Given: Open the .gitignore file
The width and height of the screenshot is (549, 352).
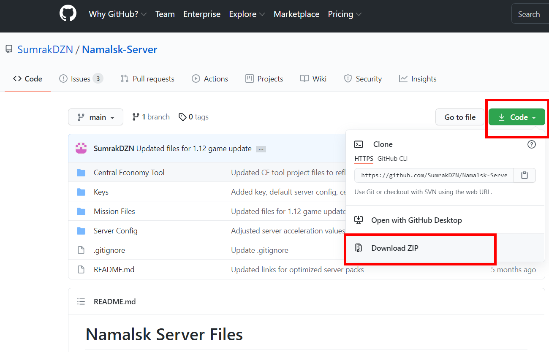Looking at the screenshot, I should (x=109, y=250).
